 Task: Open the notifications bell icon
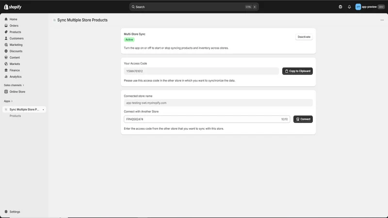coord(349,7)
